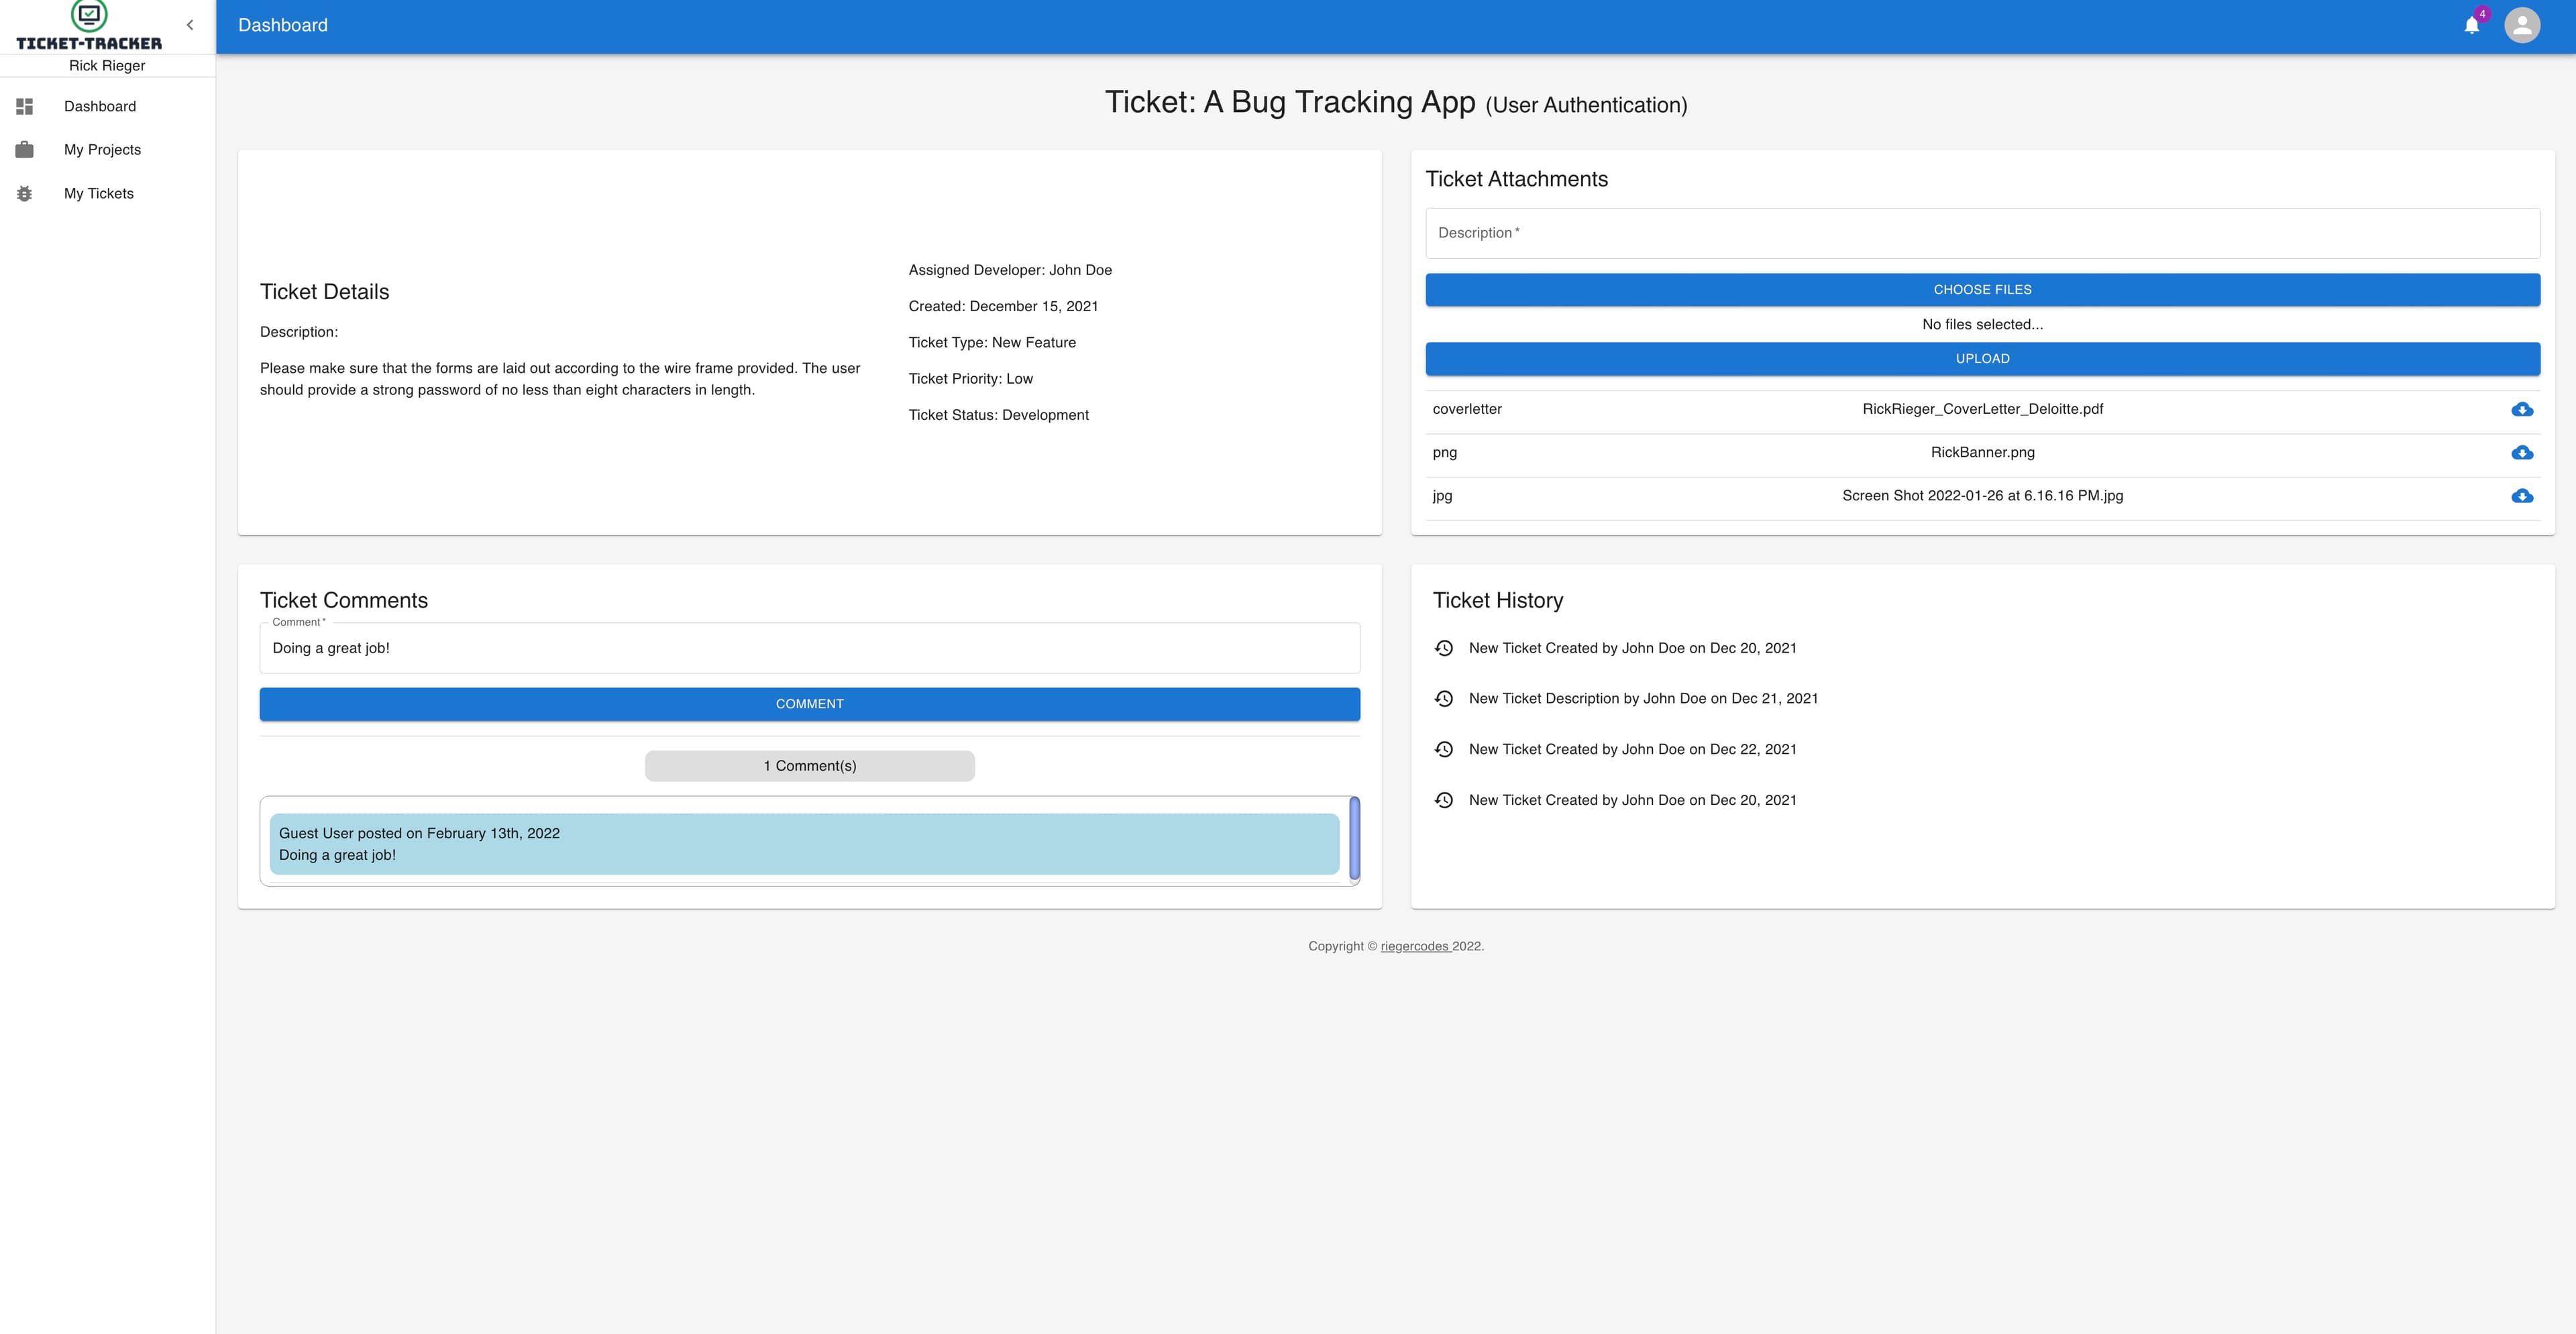Screen dimensions: 2576x1334
Task: Click the briefcase icon next to My Projects
Action: point(25,149)
